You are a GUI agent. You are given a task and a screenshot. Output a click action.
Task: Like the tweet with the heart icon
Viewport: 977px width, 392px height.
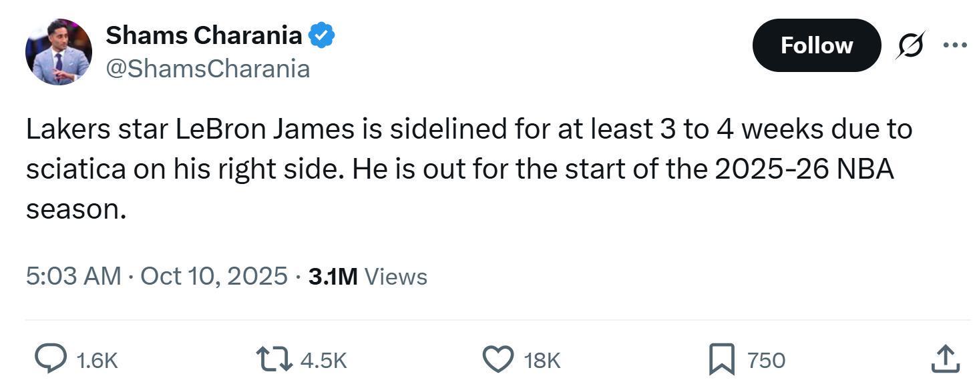coord(498,359)
